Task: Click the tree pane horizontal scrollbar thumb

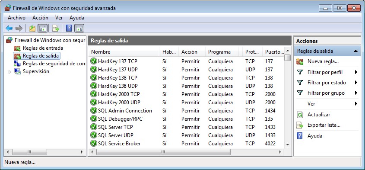Action: [x=29, y=152]
